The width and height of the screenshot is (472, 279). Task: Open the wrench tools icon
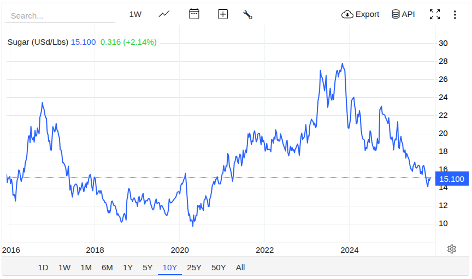(247, 15)
